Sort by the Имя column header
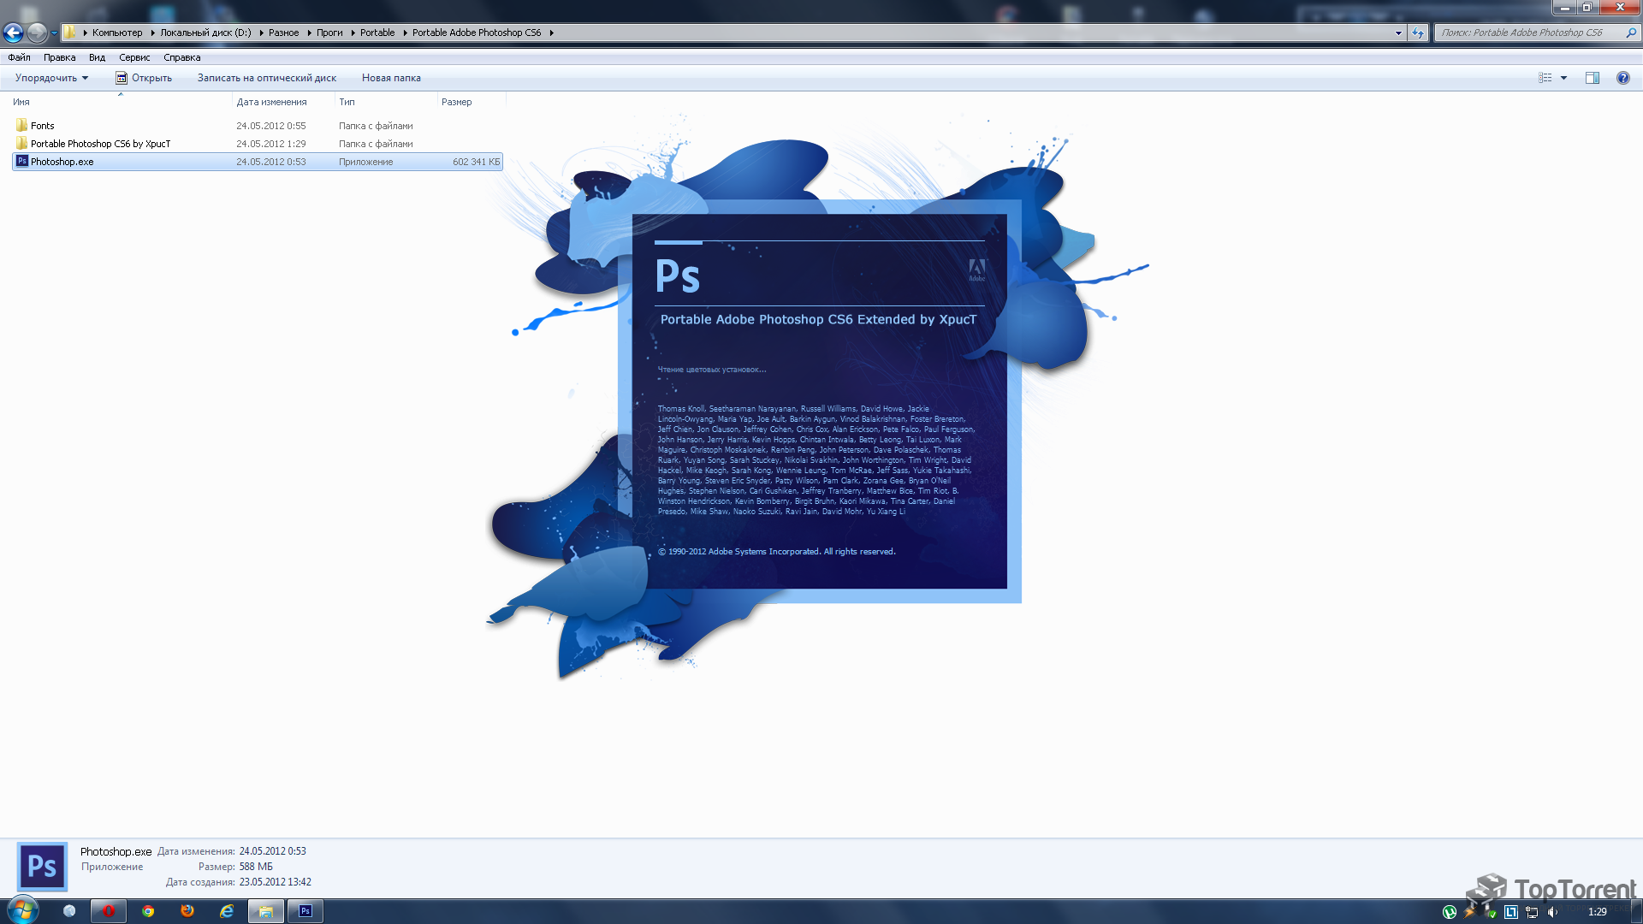 coord(121,102)
